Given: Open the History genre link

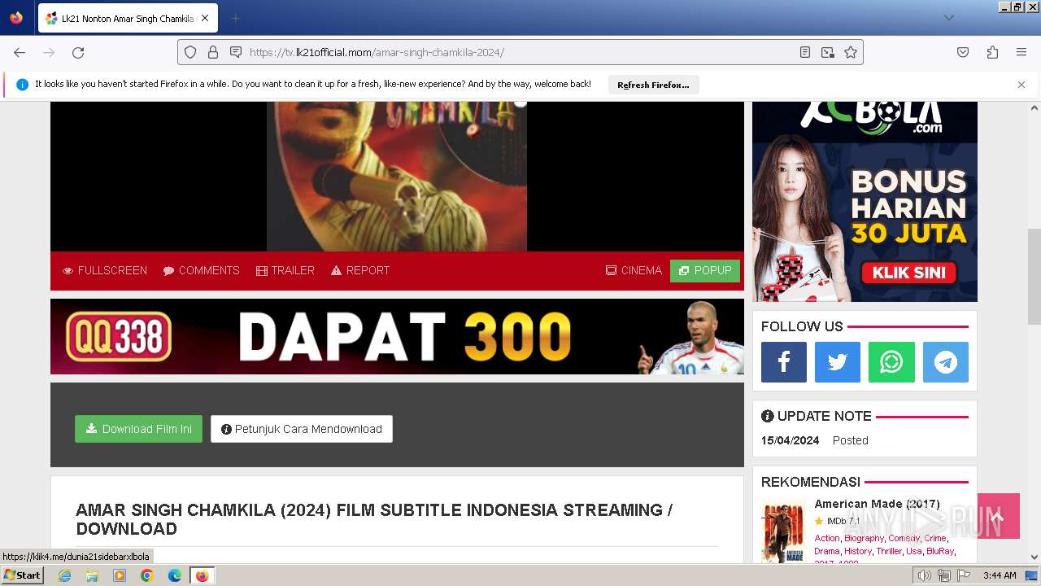Looking at the screenshot, I should pyautogui.click(x=857, y=551).
